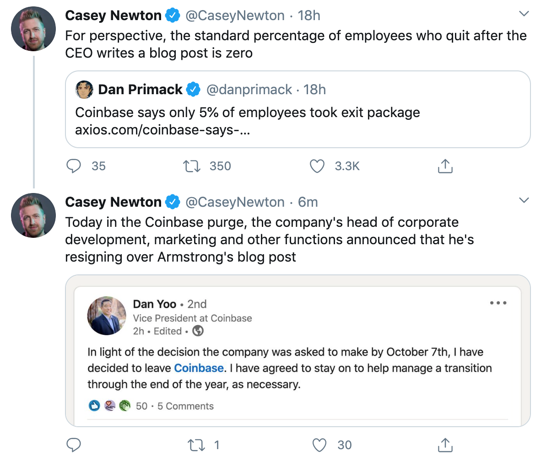The image size is (541, 461).
Task: Like the tweet with 30 likes
Action: (x=319, y=445)
